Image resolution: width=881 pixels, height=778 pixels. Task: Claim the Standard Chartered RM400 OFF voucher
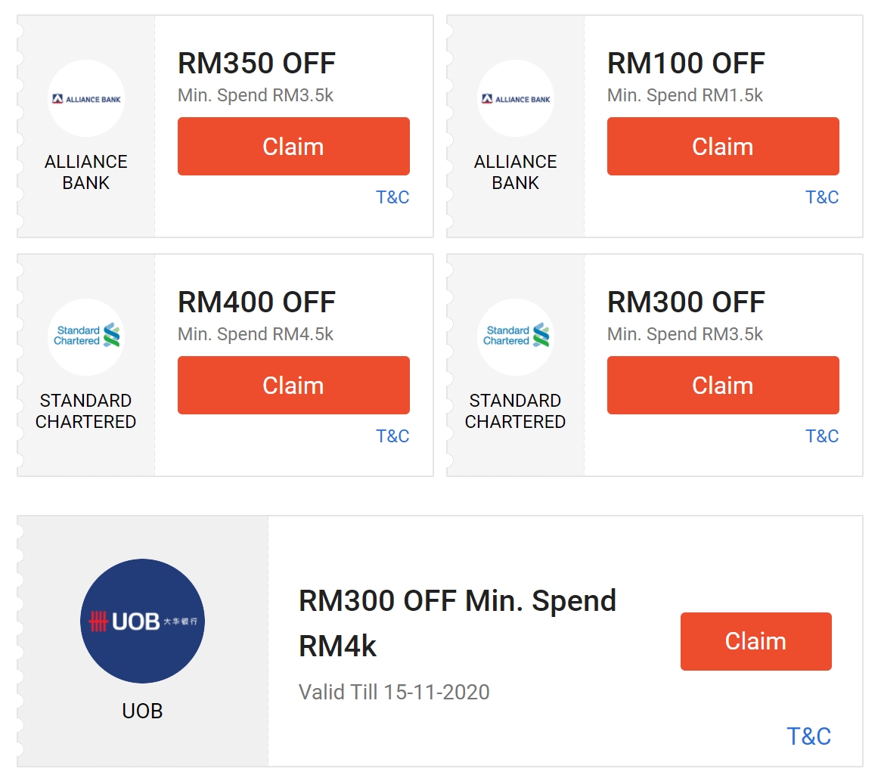click(x=293, y=386)
